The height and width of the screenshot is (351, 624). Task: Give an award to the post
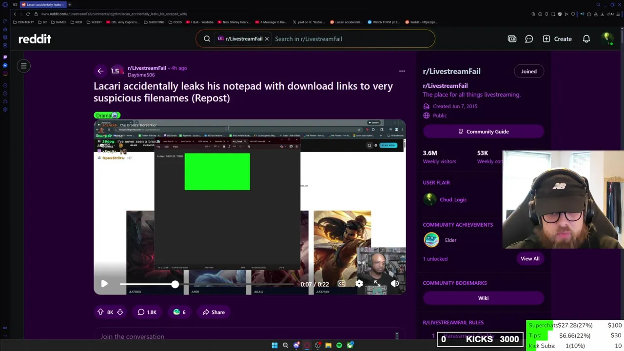point(179,312)
